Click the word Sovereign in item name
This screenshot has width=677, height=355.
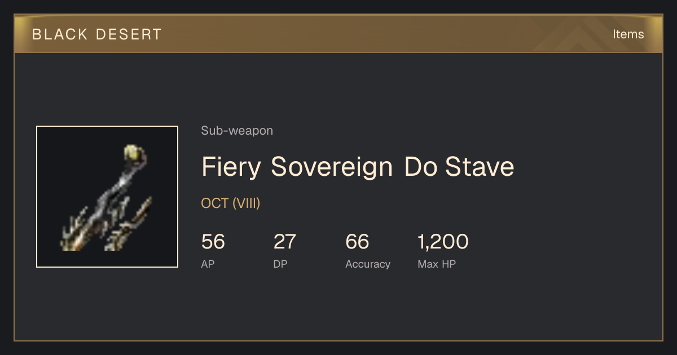point(332,167)
